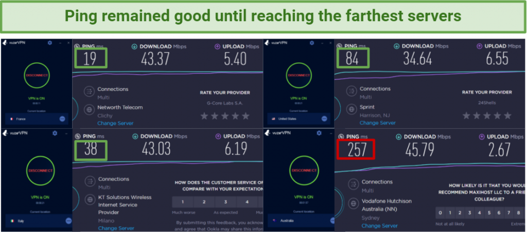The height and width of the screenshot is (232, 527).
Task: Disconnect the VPN connected to Italy
Action: click(x=40, y=171)
